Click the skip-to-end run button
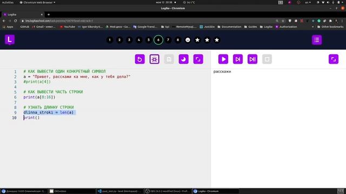Viewport: 346px width, 194px height. 252,59
